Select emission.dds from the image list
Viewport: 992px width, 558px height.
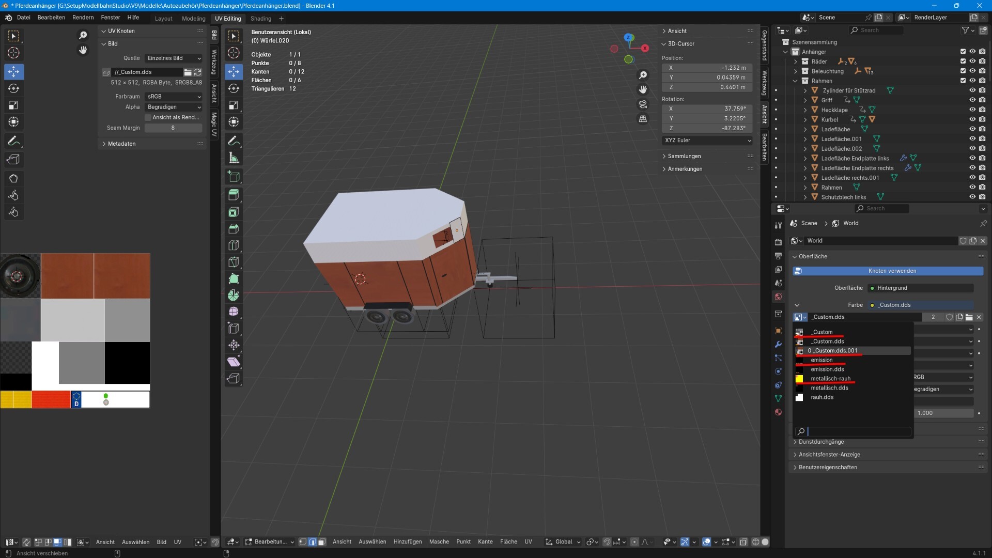[x=827, y=369]
